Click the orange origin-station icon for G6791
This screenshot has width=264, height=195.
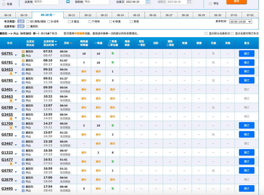coord(23,52)
